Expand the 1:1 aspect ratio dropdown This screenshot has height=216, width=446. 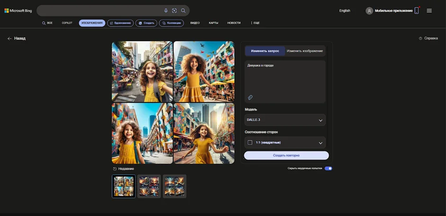285,143
